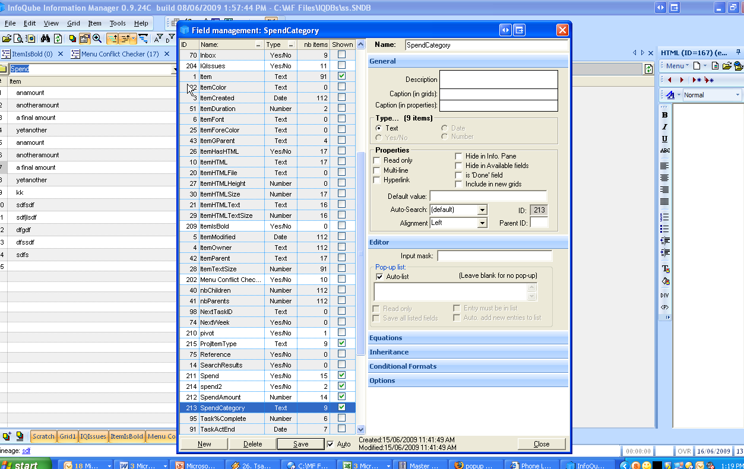
Task: Switch to the IQIssues bottom tab
Action: point(93,436)
